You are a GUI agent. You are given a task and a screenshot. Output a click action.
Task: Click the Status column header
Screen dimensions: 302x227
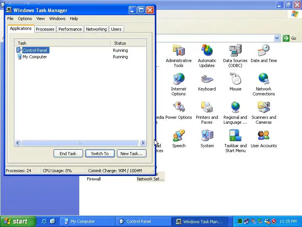click(x=128, y=43)
